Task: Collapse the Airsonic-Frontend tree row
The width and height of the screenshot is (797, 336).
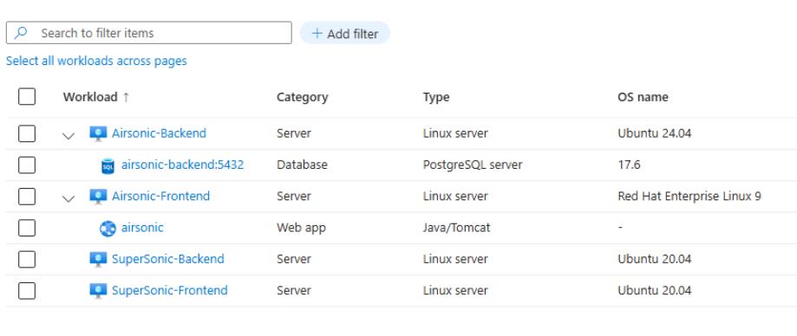Action: coord(69,198)
